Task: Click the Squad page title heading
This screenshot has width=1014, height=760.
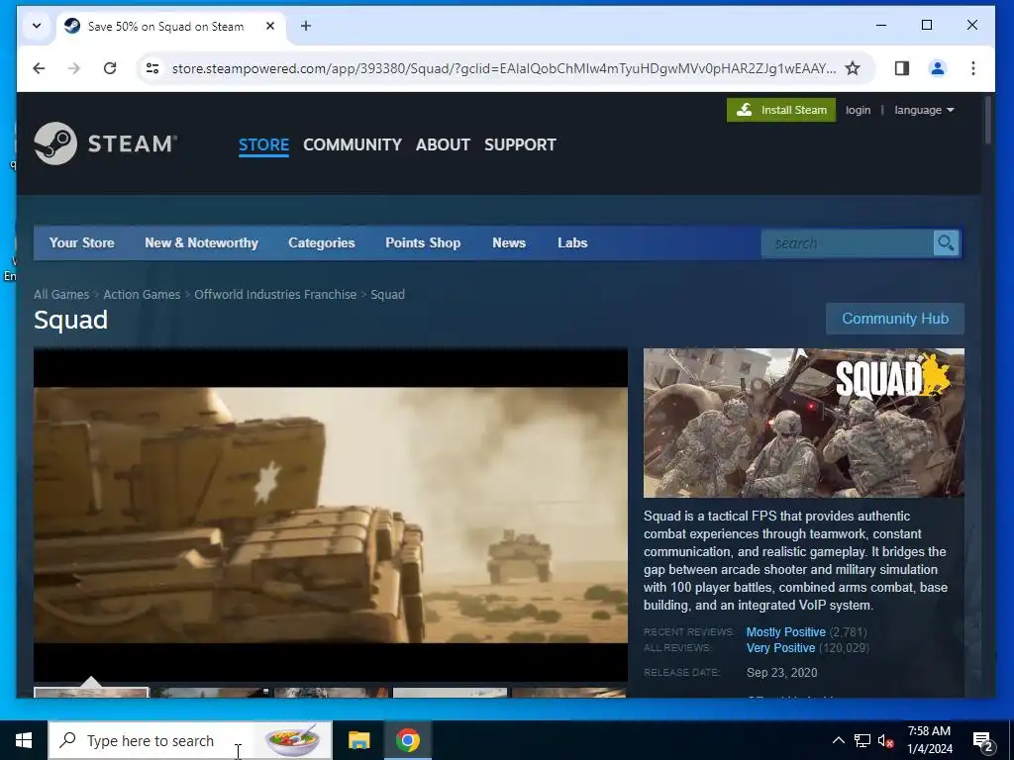Action: 70,320
